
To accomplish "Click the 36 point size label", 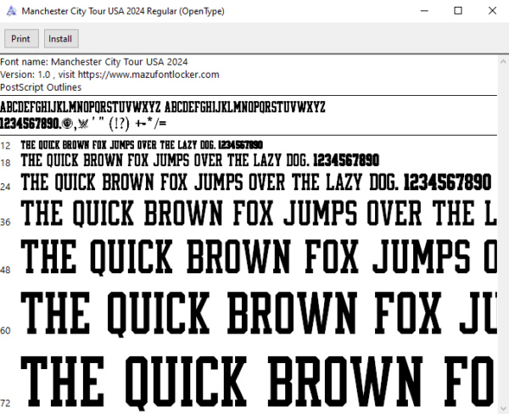I will point(5,222).
